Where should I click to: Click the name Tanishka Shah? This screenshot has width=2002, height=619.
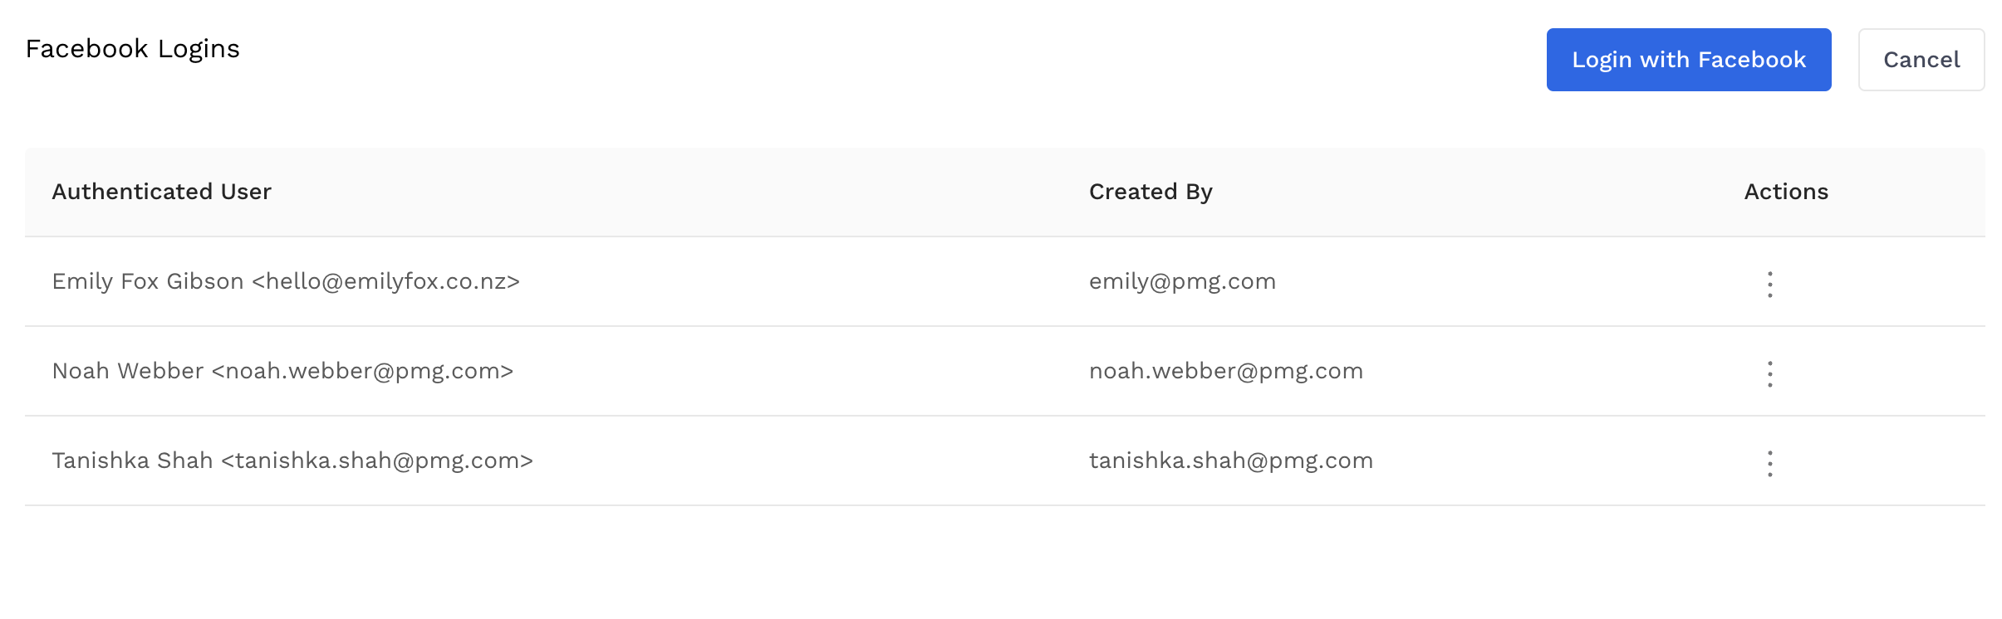(x=132, y=461)
